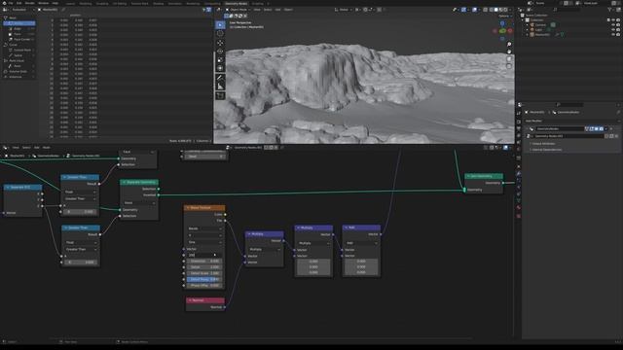Disable Camera object in renders
This screenshot has width=623, height=350.
pyautogui.click(x=618, y=24)
